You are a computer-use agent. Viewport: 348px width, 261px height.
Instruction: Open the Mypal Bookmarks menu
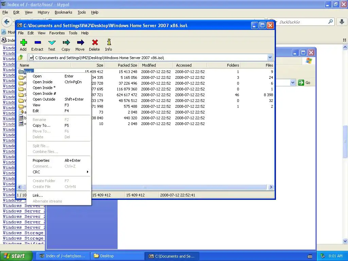click(x=64, y=12)
